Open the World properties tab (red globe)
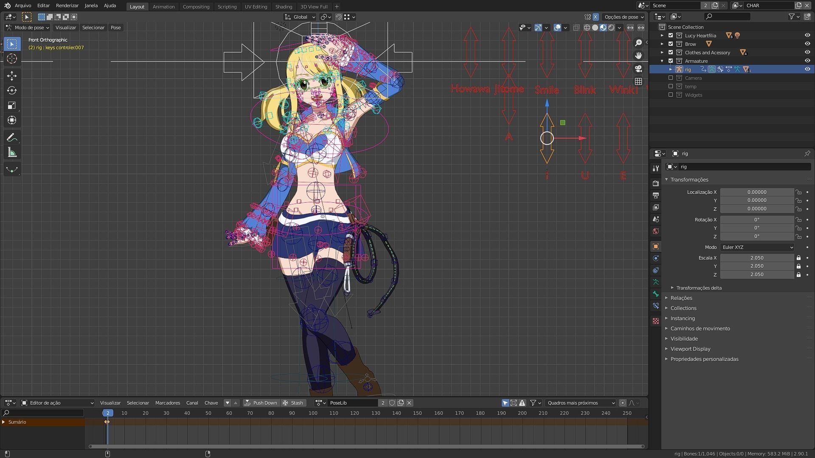The image size is (815, 458). (656, 231)
